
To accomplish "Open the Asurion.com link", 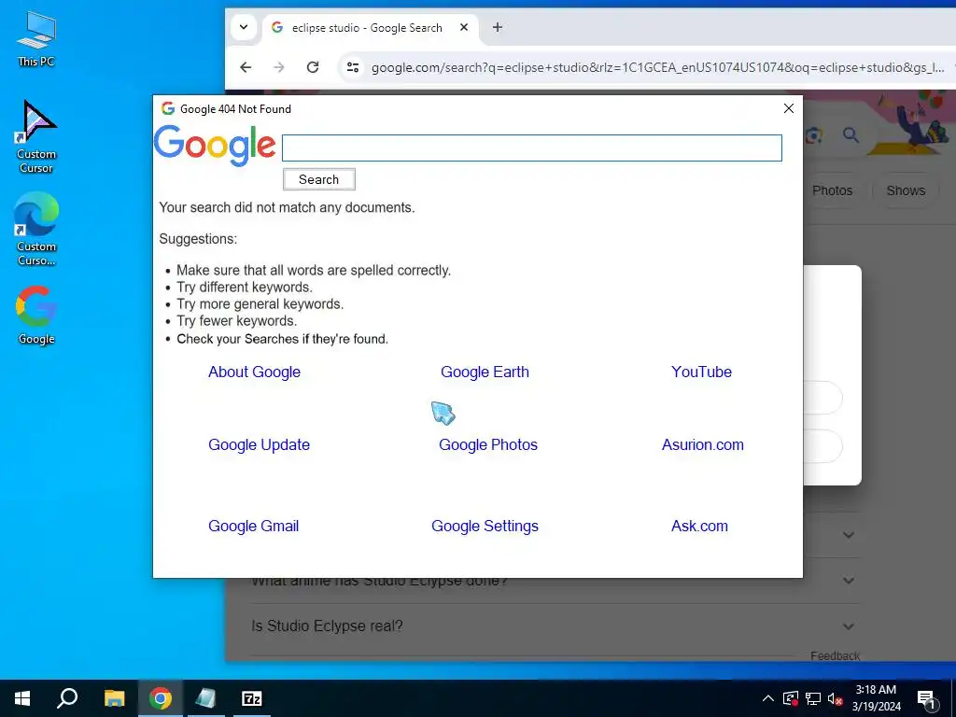I will (x=702, y=444).
